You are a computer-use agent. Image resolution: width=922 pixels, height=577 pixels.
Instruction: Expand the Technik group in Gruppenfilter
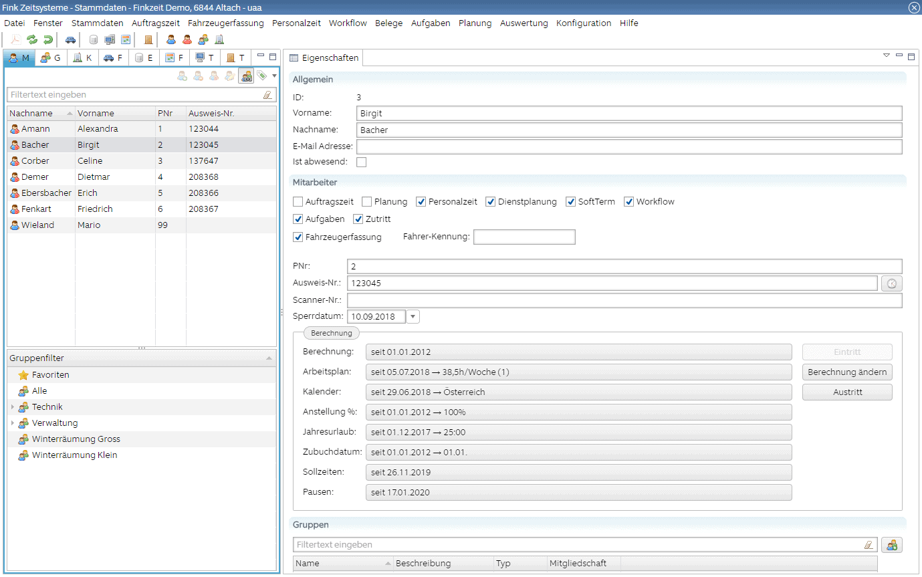pyautogui.click(x=12, y=407)
